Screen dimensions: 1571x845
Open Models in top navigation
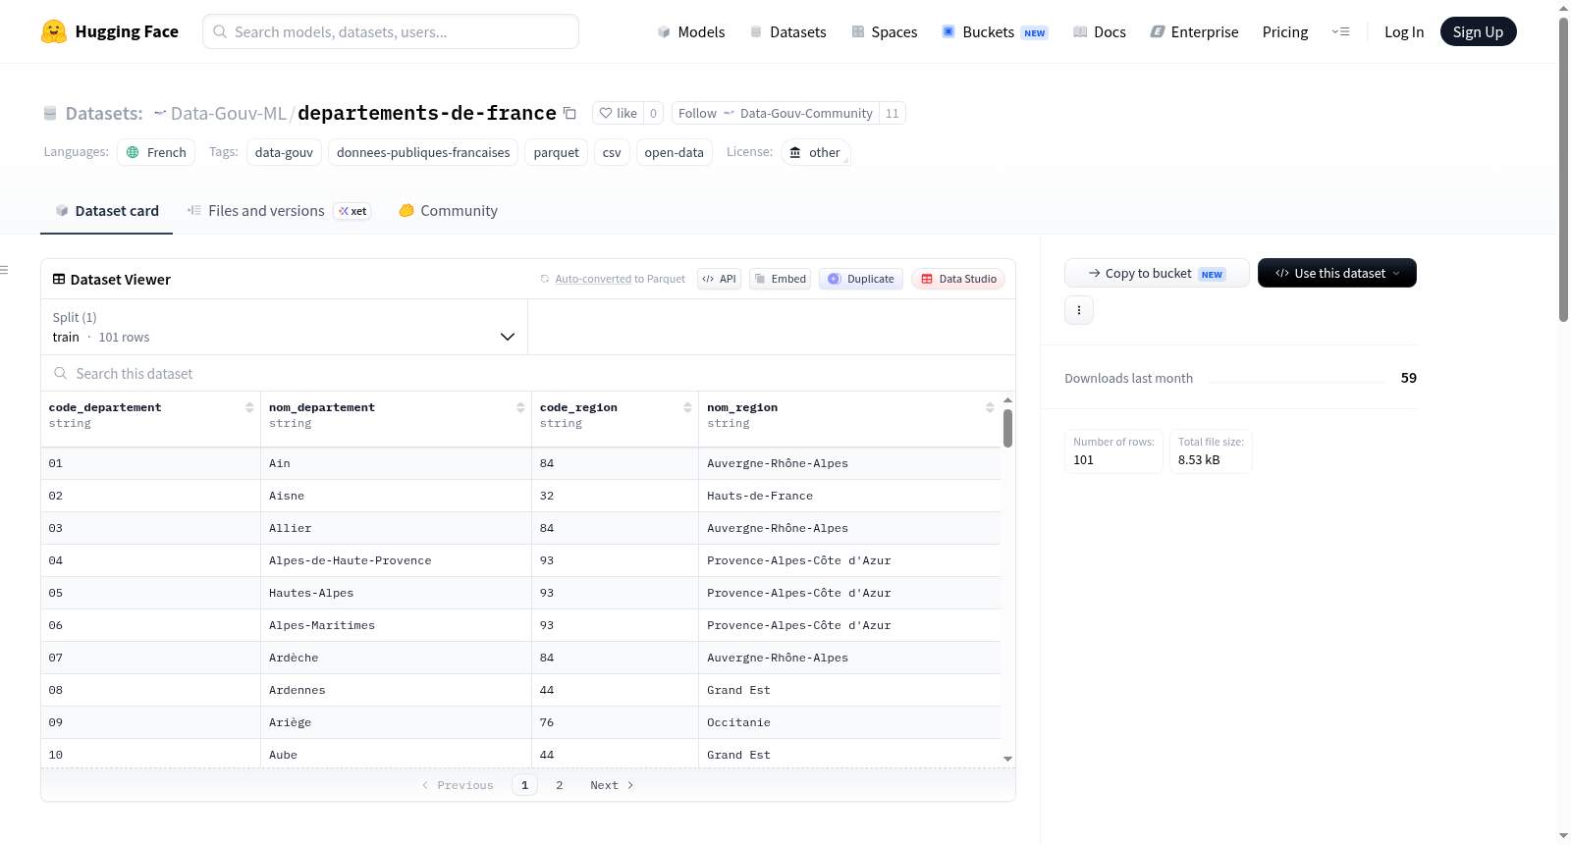691,31
